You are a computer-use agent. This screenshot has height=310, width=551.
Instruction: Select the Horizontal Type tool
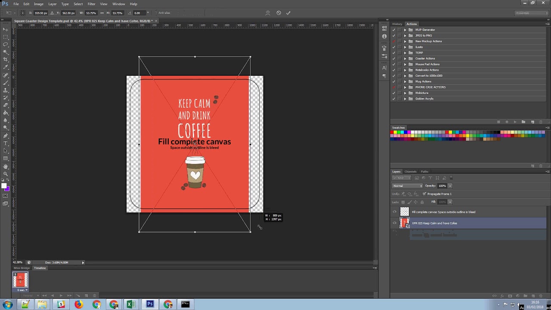pos(6,143)
